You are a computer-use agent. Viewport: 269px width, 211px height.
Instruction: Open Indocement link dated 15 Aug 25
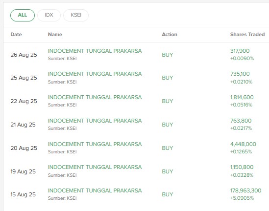pyautogui.click(x=95, y=190)
